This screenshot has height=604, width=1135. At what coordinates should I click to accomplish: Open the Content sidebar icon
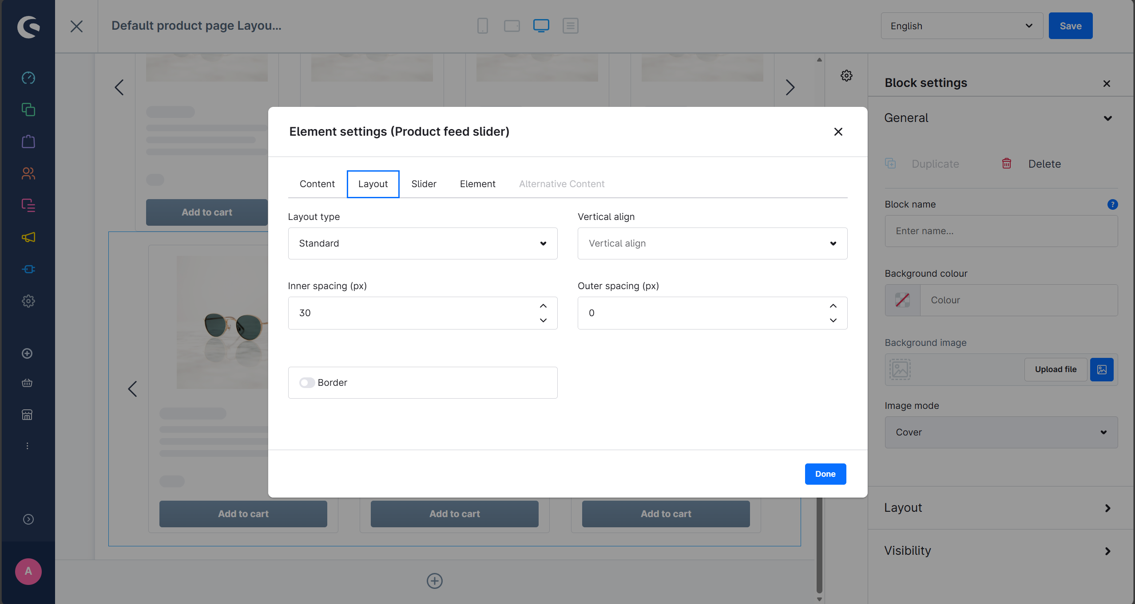coord(28,205)
